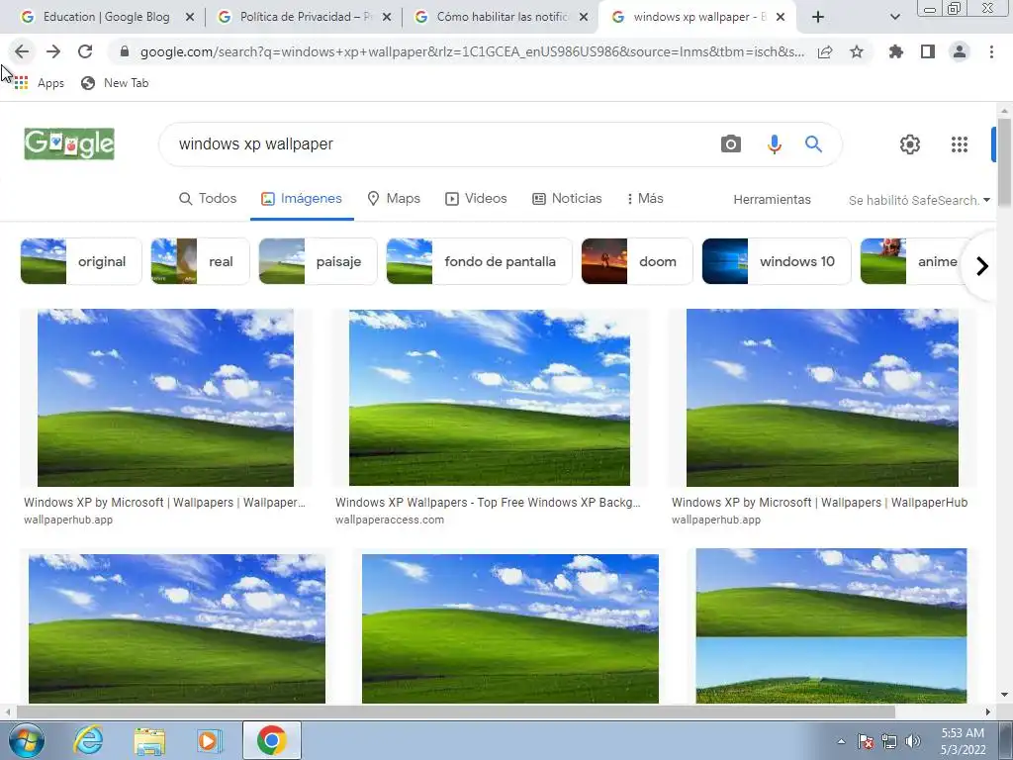Switch to the Todos results tab
The image size is (1013, 760).
(x=208, y=198)
